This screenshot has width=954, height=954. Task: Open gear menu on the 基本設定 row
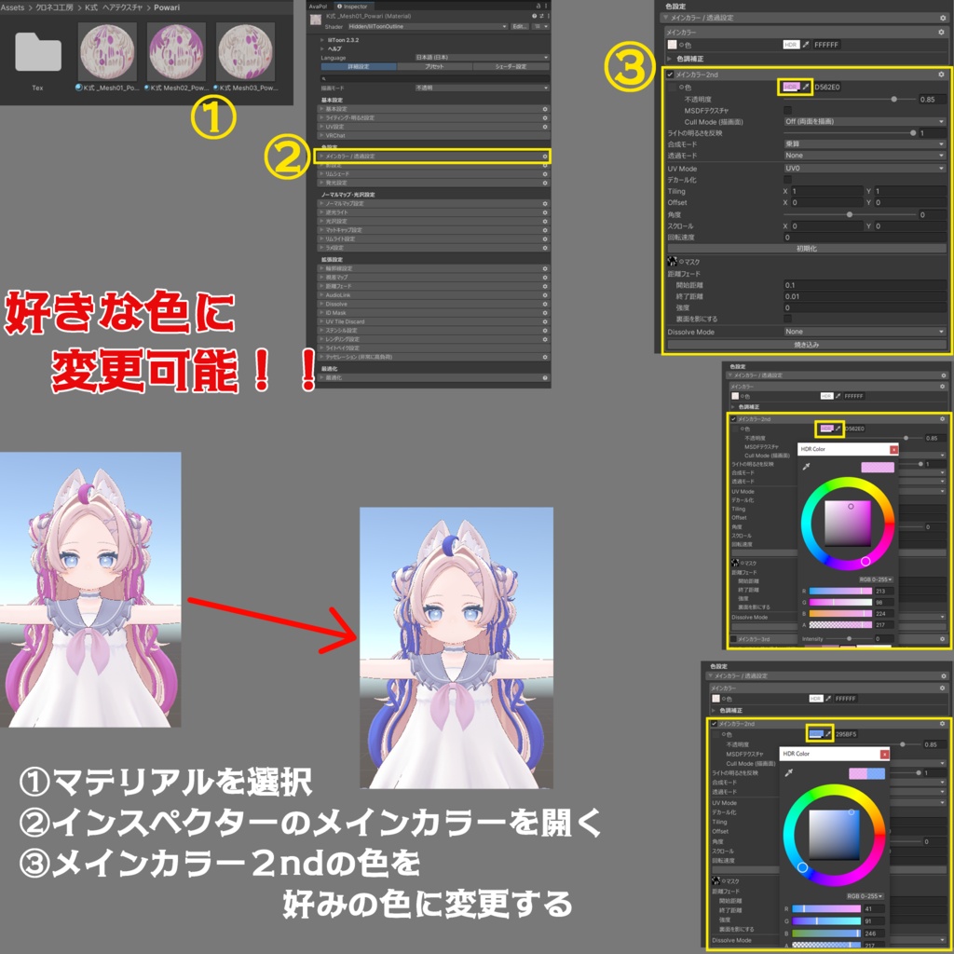pos(545,109)
